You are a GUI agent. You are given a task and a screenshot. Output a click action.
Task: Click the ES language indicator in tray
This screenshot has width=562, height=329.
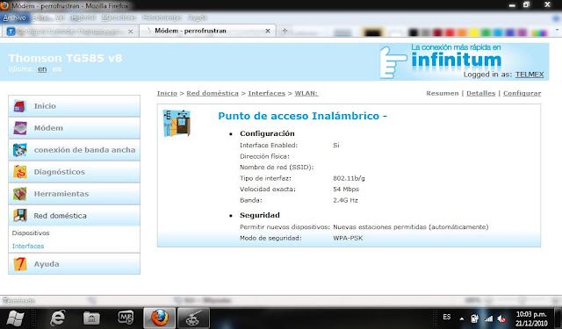(x=447, y=317)
